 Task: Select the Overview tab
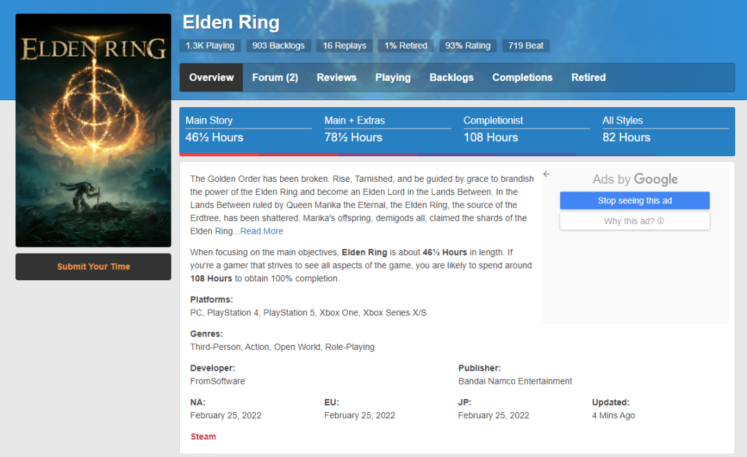211,77
